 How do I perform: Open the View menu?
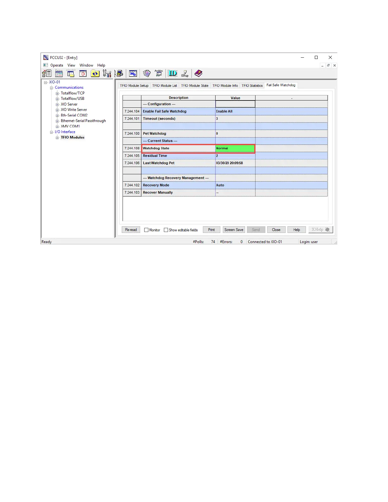[71, 65]
